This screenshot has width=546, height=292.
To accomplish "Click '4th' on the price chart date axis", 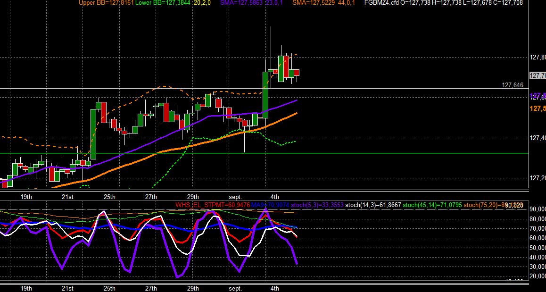I will (275, 197).
